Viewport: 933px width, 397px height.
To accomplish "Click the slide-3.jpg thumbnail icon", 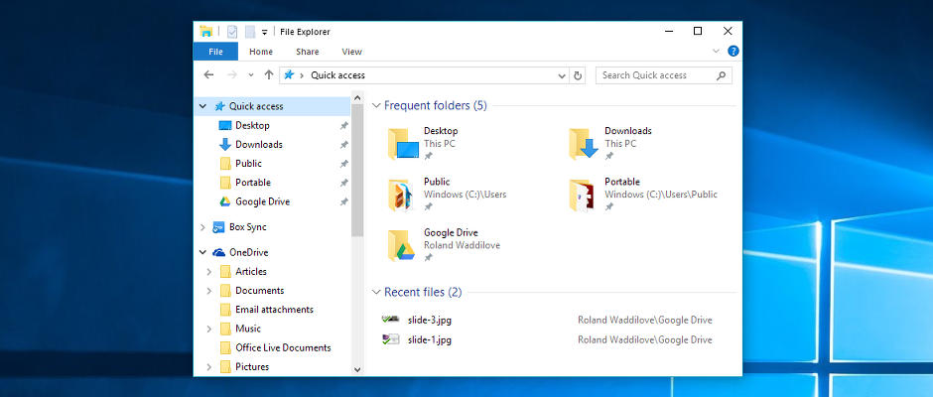I will (x=390, y=320).
